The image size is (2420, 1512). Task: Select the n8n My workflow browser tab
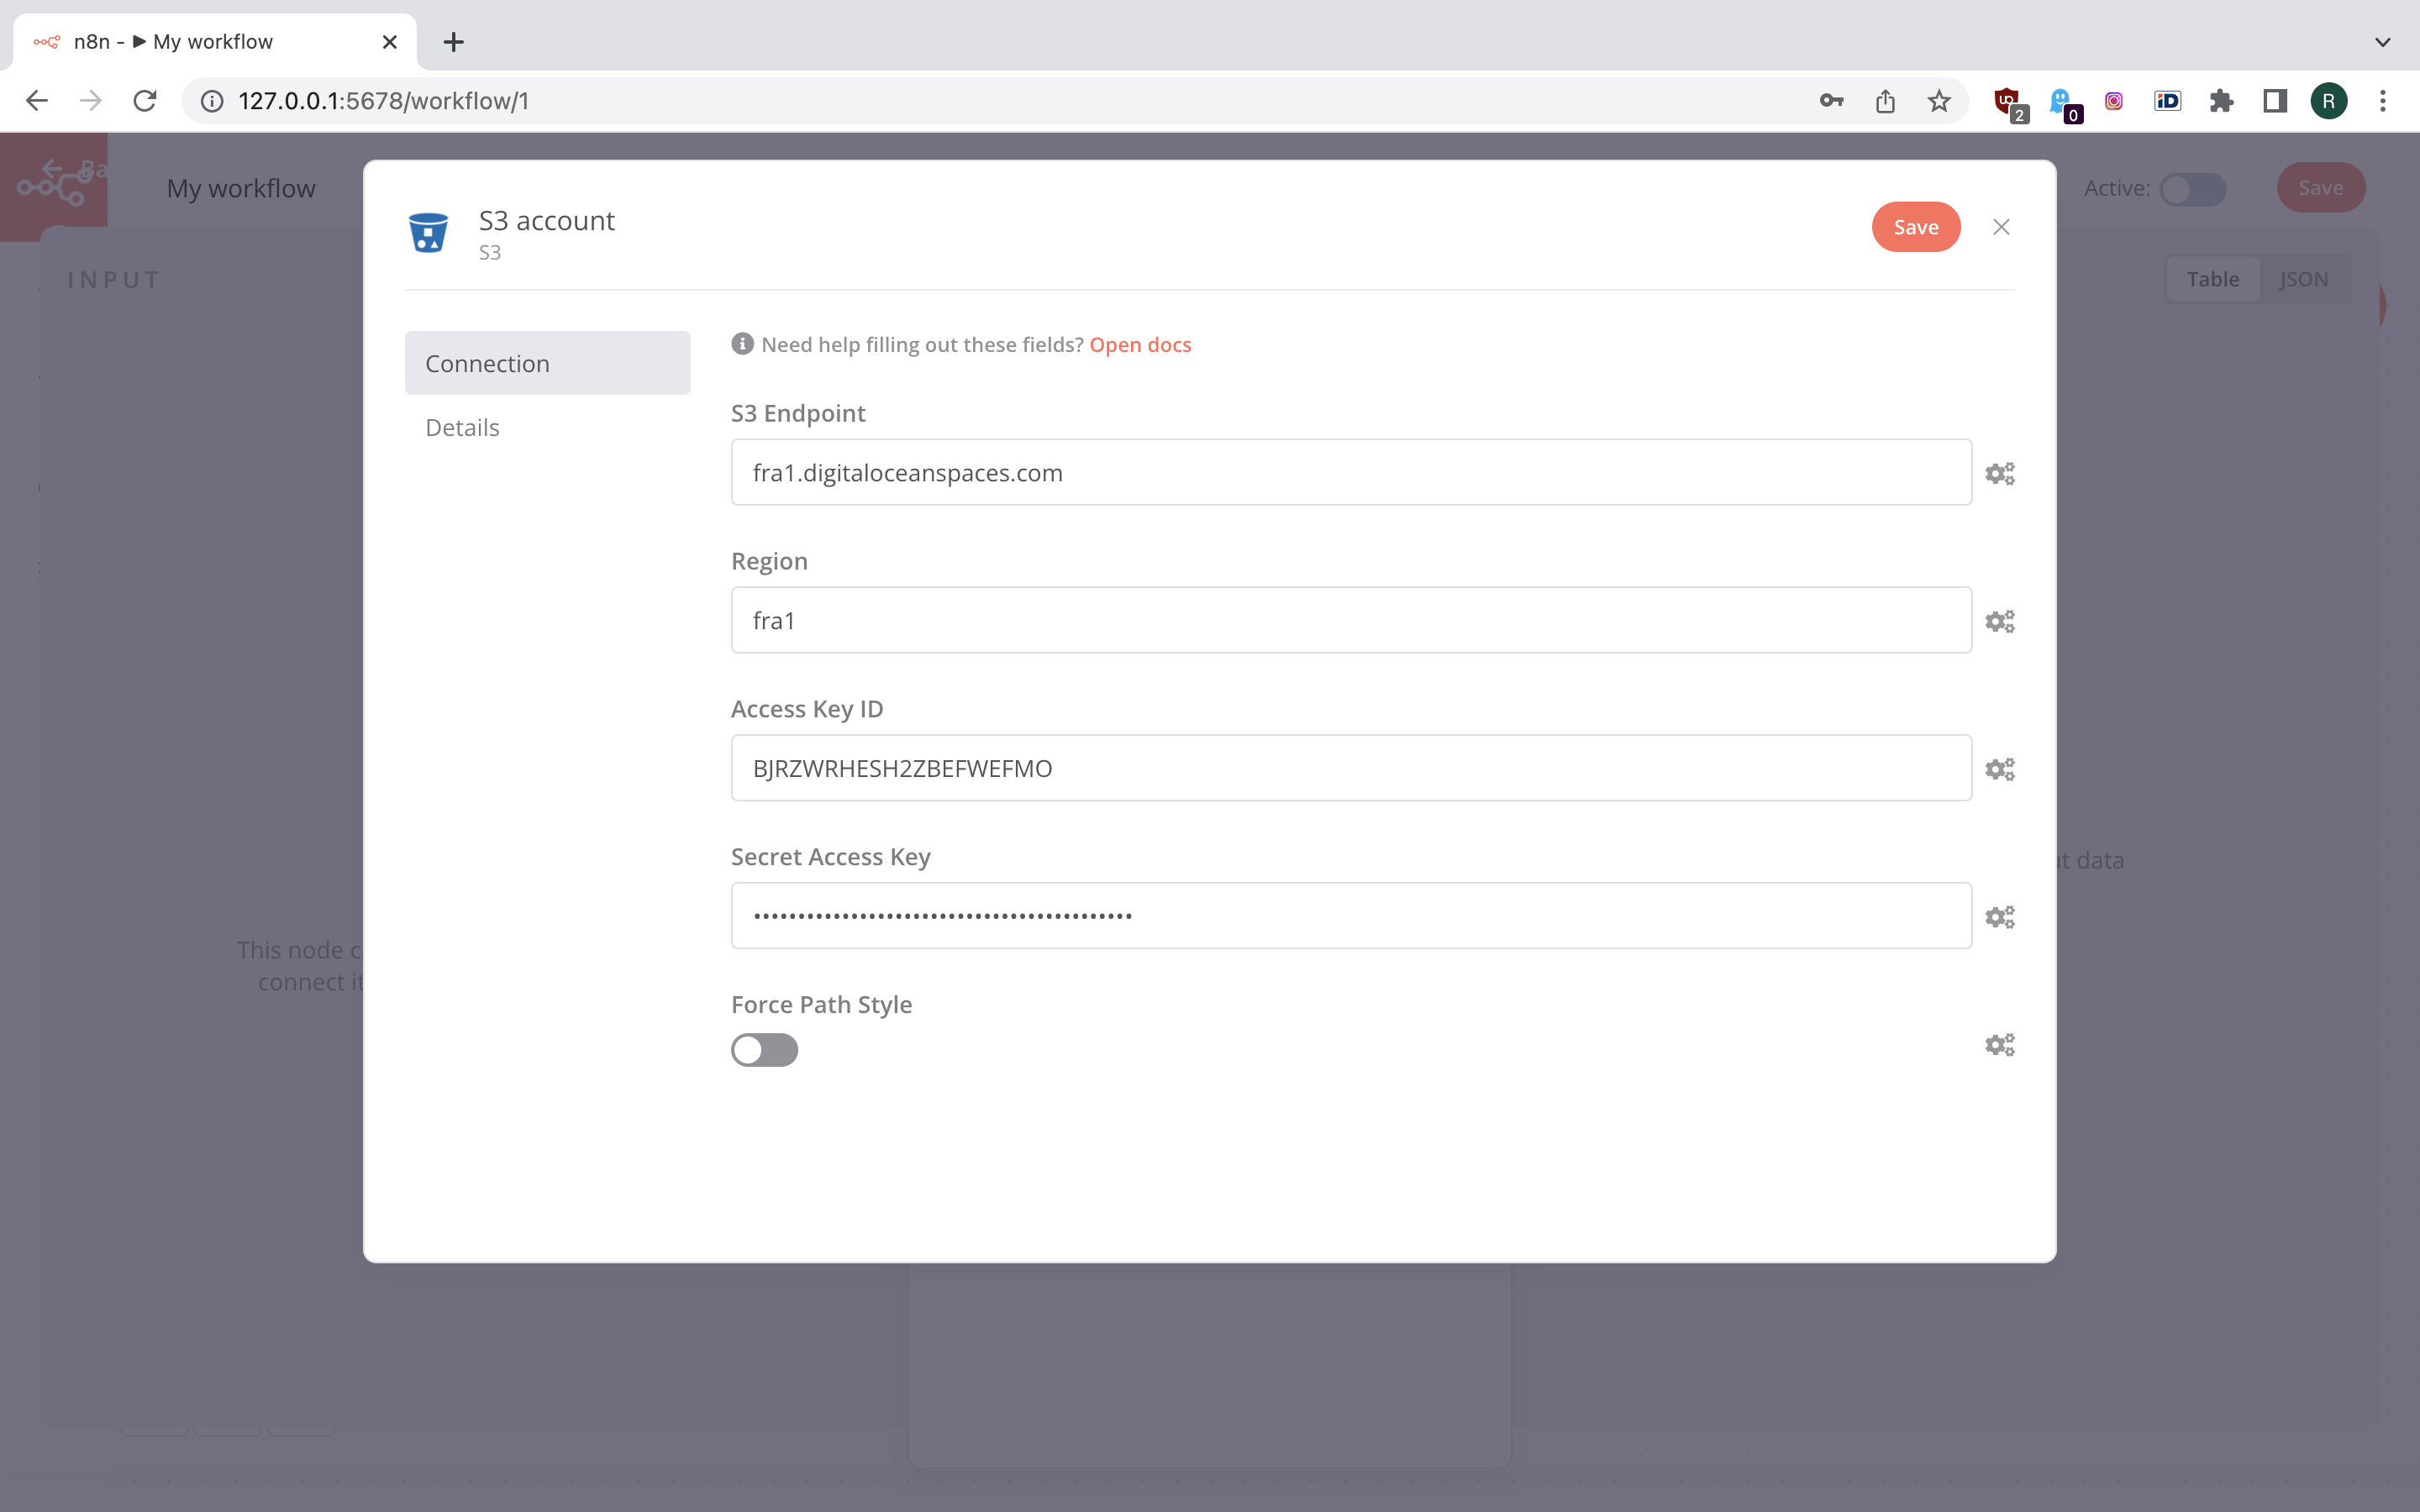[214, 42]
